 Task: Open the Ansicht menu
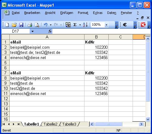[x=50, y=13]
